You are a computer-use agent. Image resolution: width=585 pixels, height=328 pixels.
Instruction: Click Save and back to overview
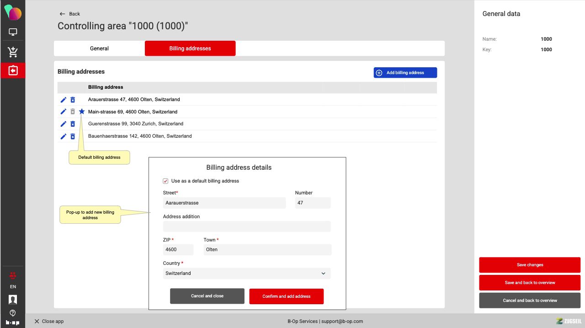click(x=530, y=283)
